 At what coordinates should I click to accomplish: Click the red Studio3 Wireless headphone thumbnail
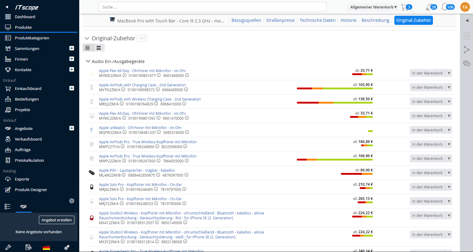click(x=92, y=218)
